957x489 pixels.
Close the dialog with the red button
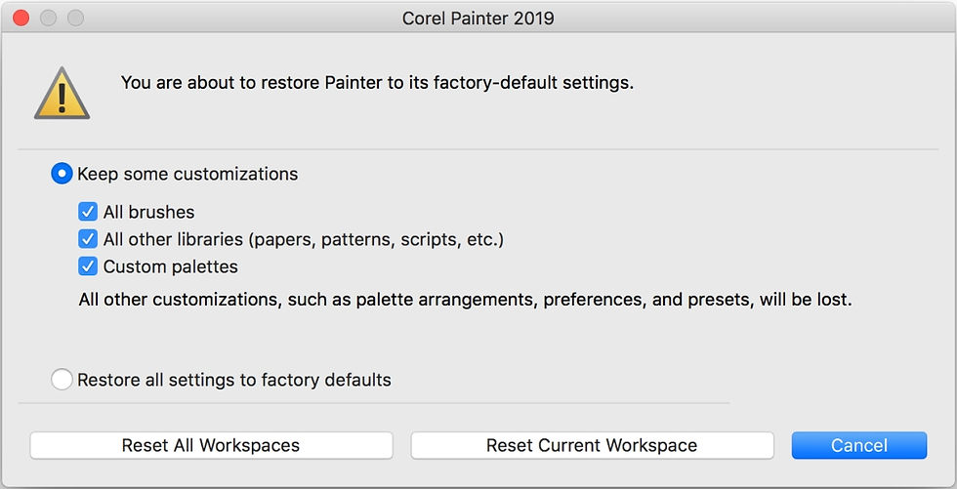[x=21, y=18]
